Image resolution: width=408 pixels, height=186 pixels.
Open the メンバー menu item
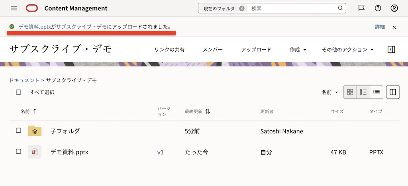click(x=213, y=50)
